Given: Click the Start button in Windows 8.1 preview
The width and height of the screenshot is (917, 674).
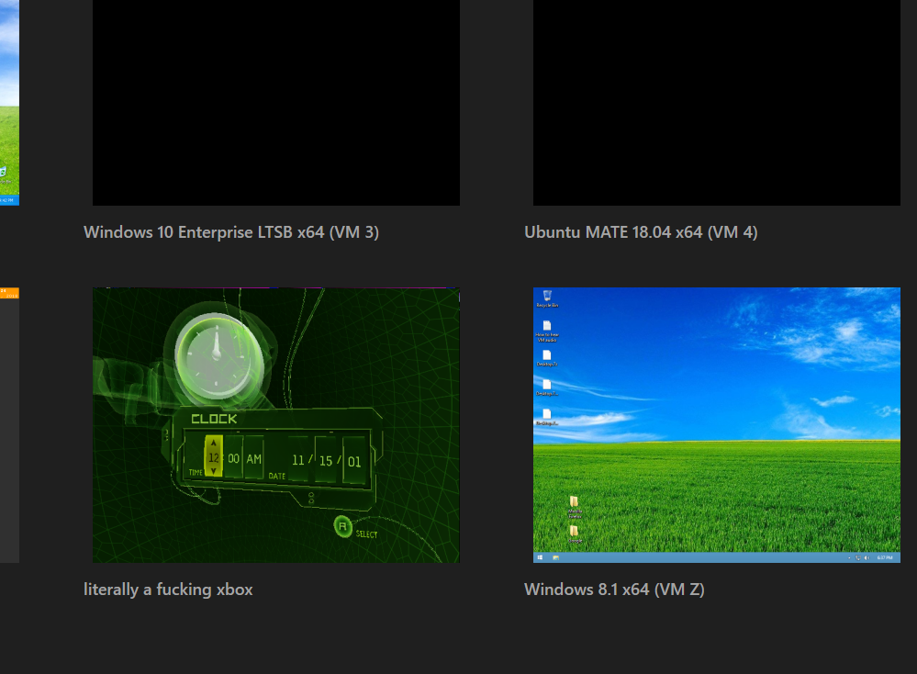Looking at the screenshot, I should click(539, 557).
